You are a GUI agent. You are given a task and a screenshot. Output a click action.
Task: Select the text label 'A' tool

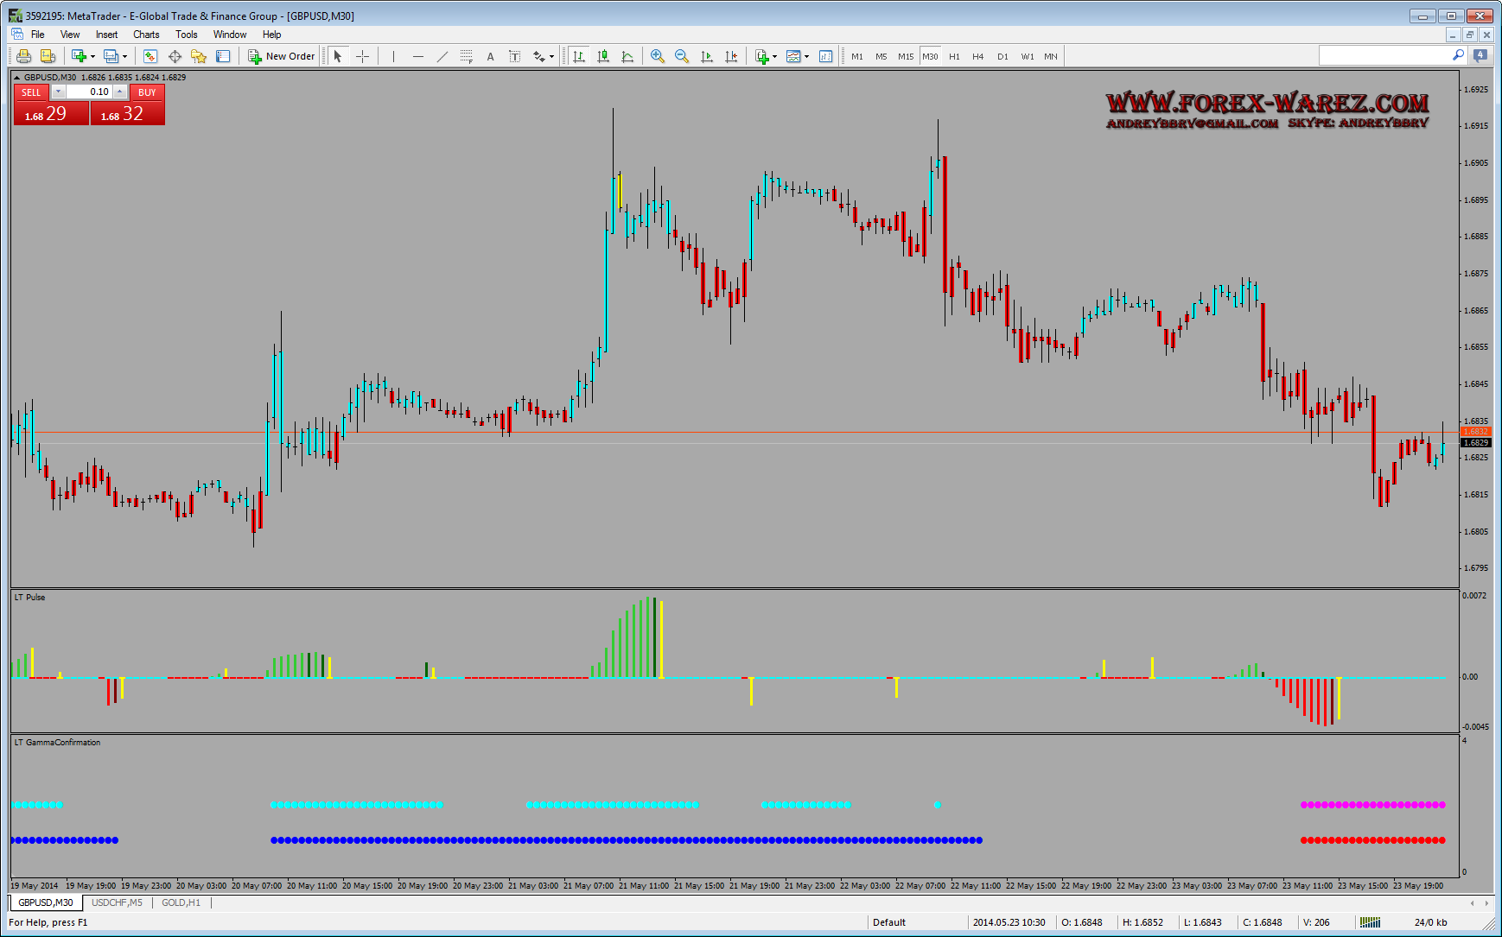pos(490,57)
